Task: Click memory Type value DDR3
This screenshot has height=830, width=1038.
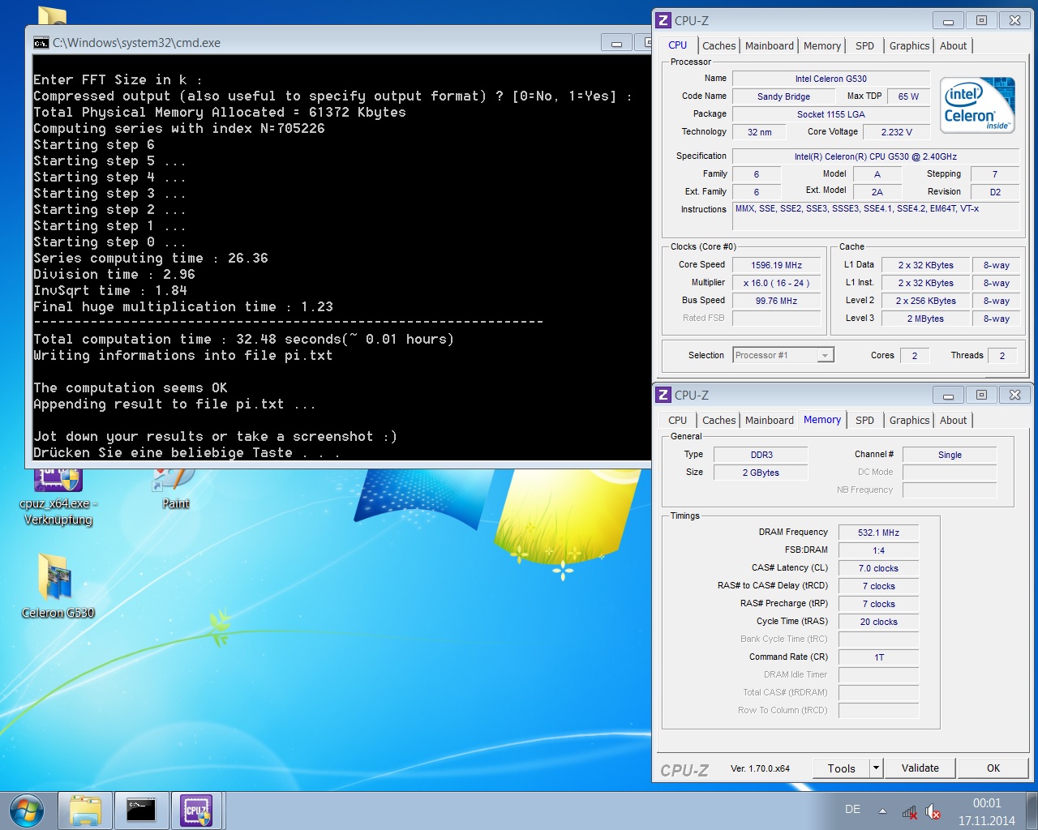Action: [x=761, y=455]
